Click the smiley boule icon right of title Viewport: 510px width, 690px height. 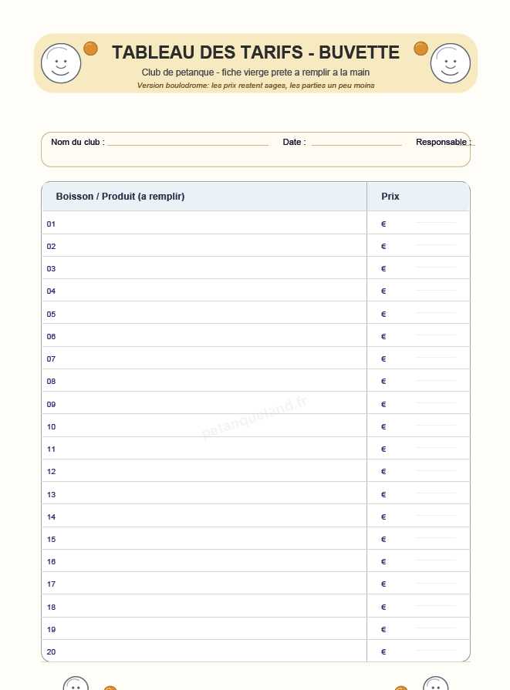point(450,63)
